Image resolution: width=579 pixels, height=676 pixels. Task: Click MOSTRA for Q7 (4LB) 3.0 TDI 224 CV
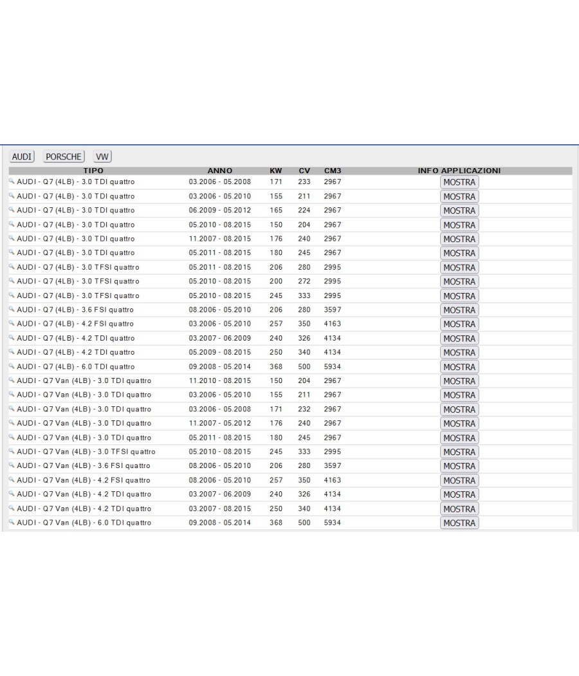click(459, 211)
